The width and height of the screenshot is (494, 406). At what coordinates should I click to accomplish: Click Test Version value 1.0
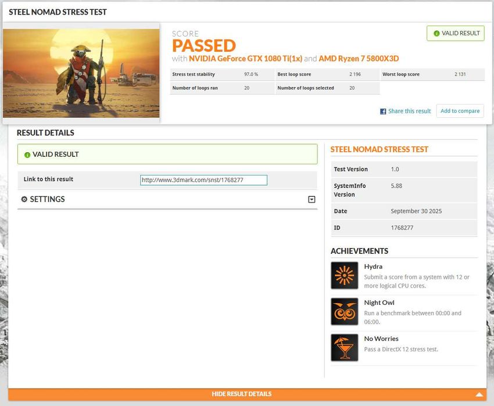pos(395,170)
